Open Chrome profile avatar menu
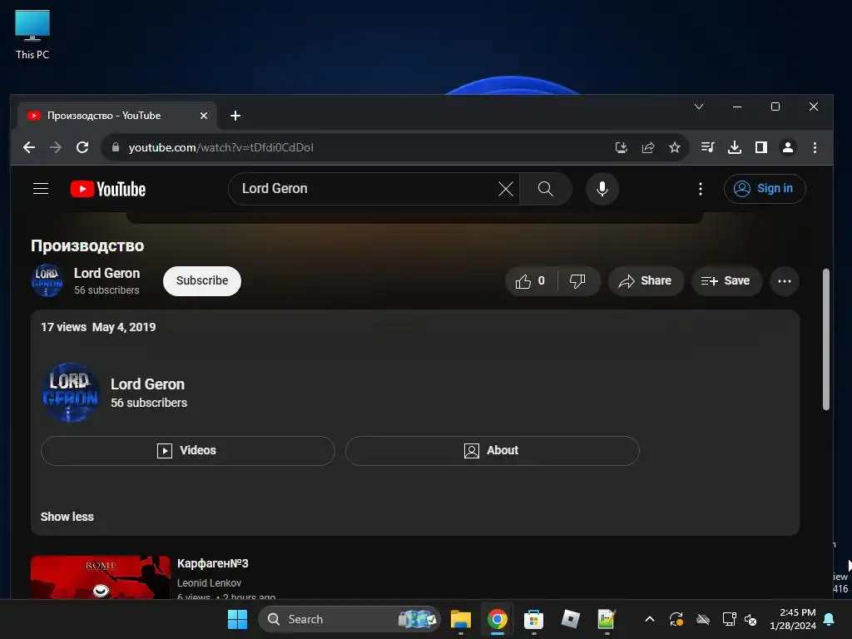 pos(788,147)
